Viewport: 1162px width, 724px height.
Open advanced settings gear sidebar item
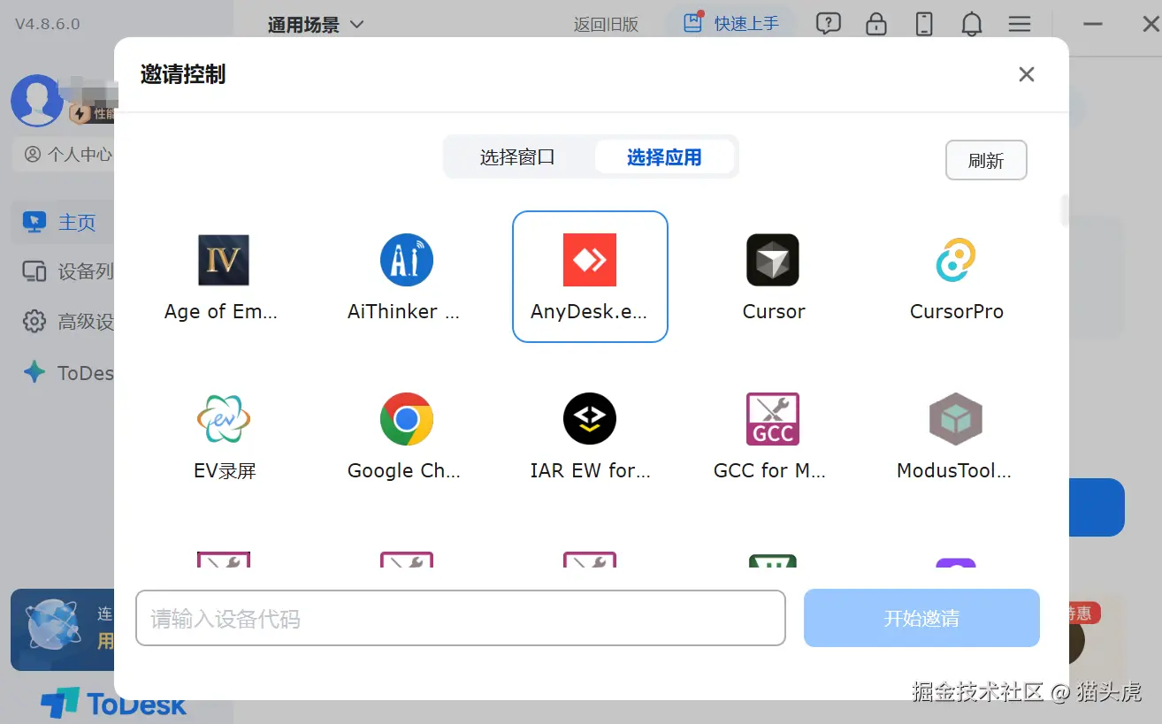[x=67, y=322]
